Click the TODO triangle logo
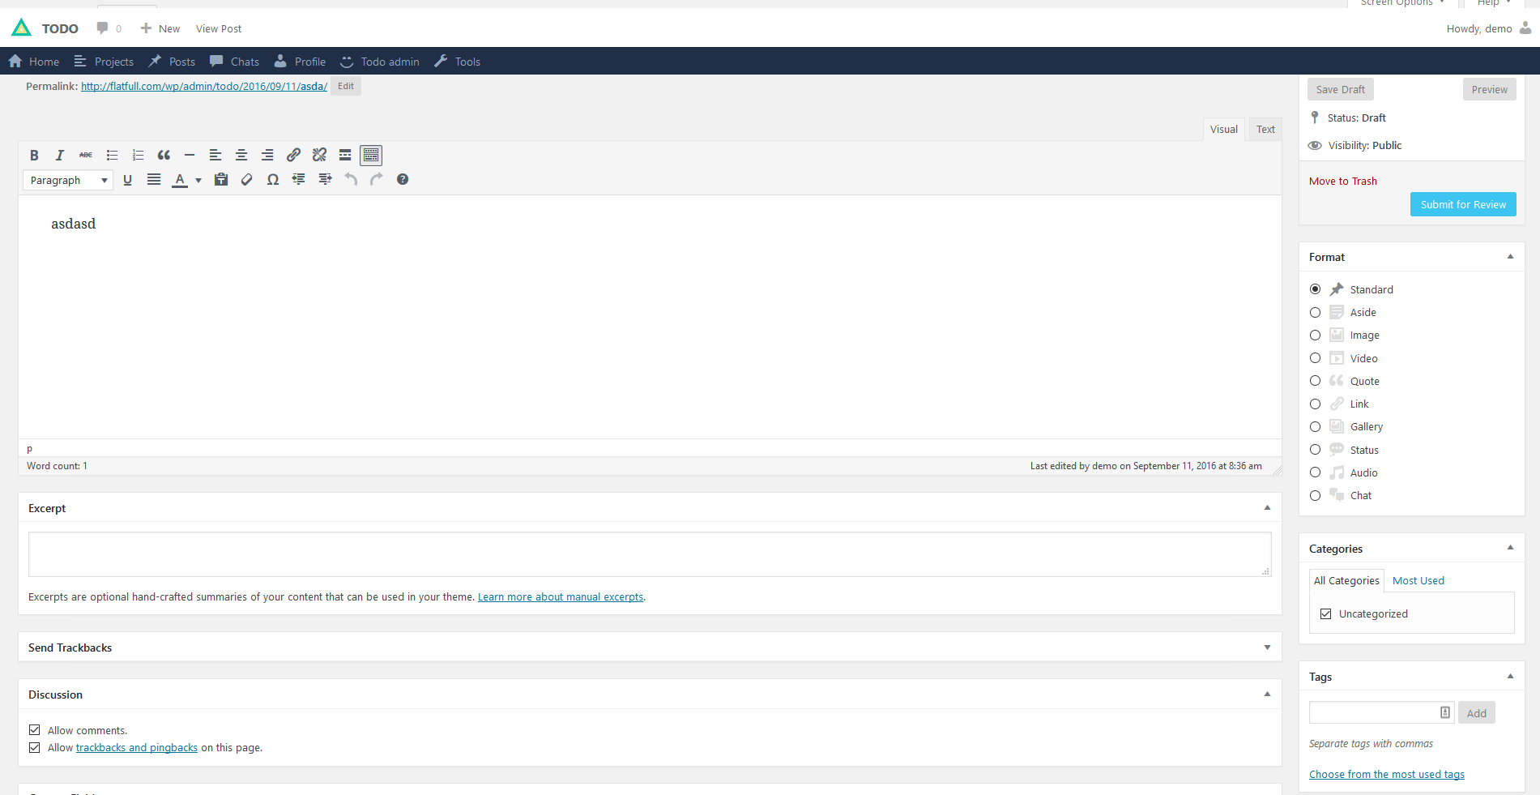 (22, 28)
